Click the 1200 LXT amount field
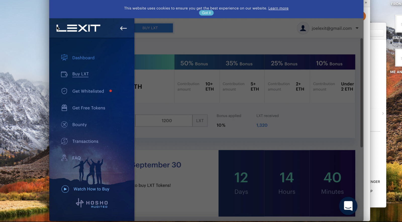The image size is (402, 222). coord(164,121)
